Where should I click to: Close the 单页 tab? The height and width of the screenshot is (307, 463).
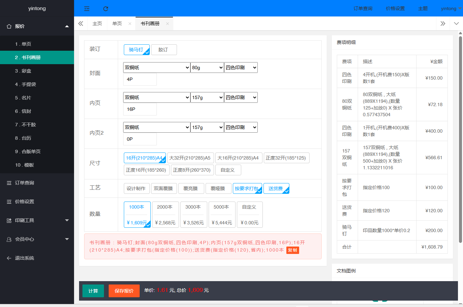pyautogui.click(x=130, y=24)
